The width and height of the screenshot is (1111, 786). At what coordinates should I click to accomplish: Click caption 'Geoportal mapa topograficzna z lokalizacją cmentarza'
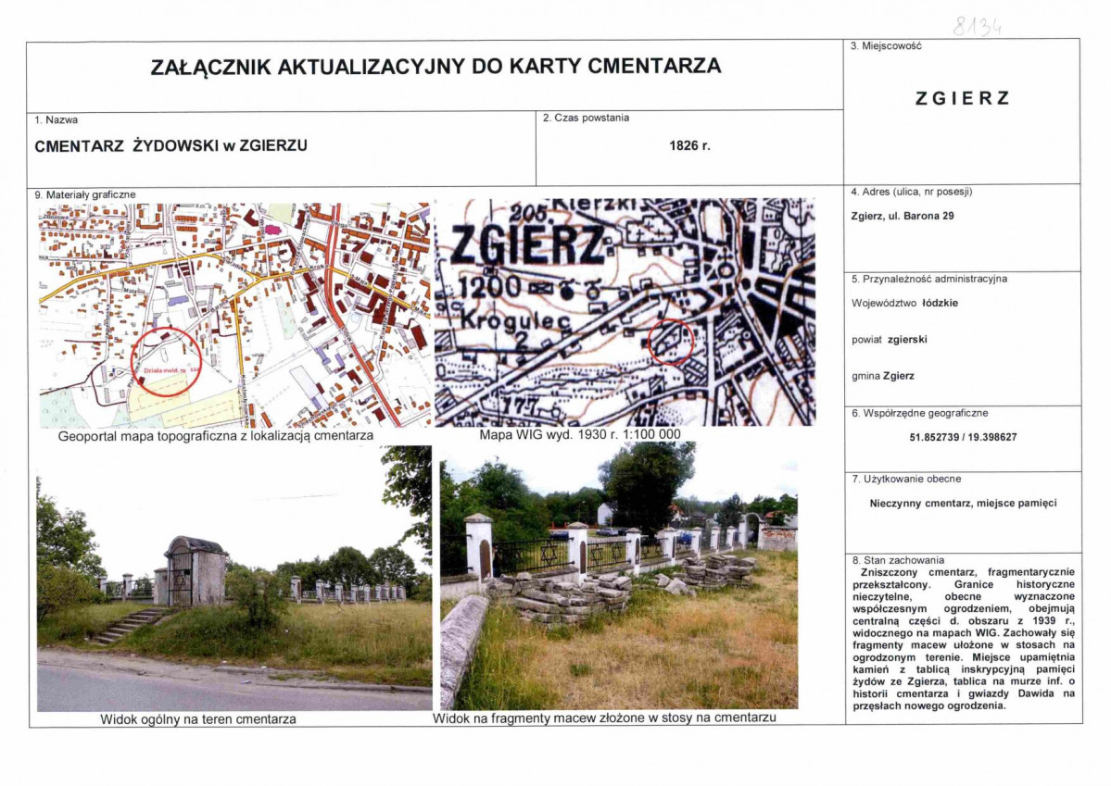coord(215,436)
